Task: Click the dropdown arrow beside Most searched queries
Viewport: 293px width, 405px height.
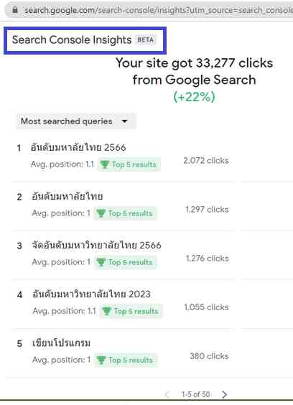Action: click(124, 121)
